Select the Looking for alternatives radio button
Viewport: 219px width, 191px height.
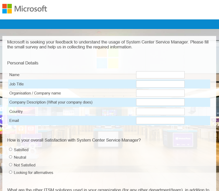tap(11, 172)
